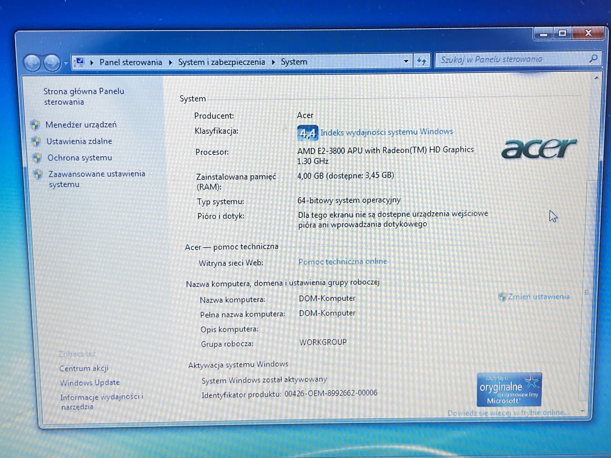
Task: Open the recent pages dropdown arrow
Action: tap(66, 63)
